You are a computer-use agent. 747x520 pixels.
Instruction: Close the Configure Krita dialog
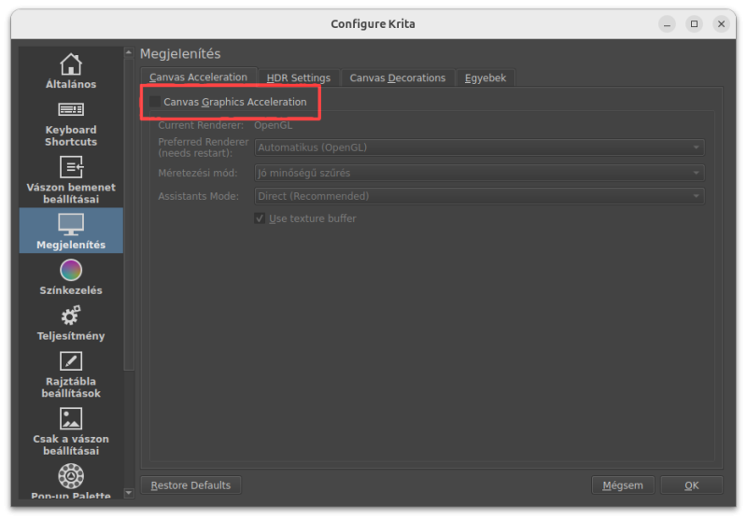(x=721, y=24)
